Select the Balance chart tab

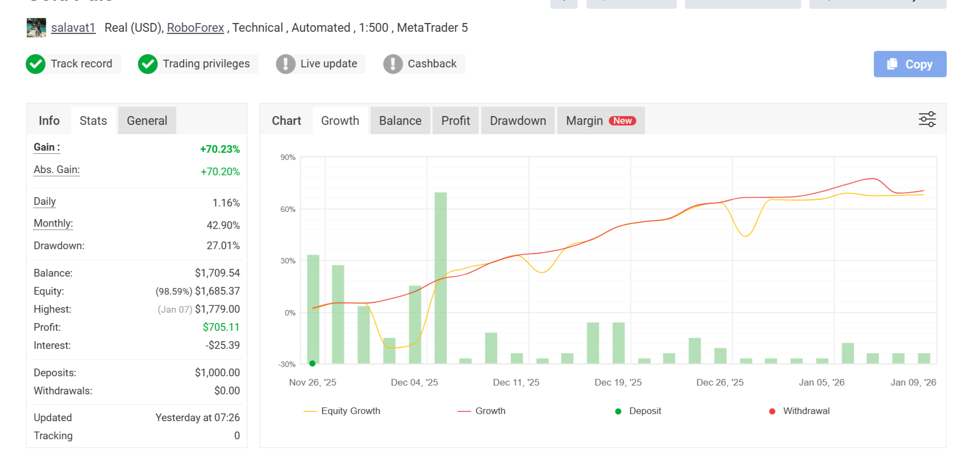[x=400, y=121]
